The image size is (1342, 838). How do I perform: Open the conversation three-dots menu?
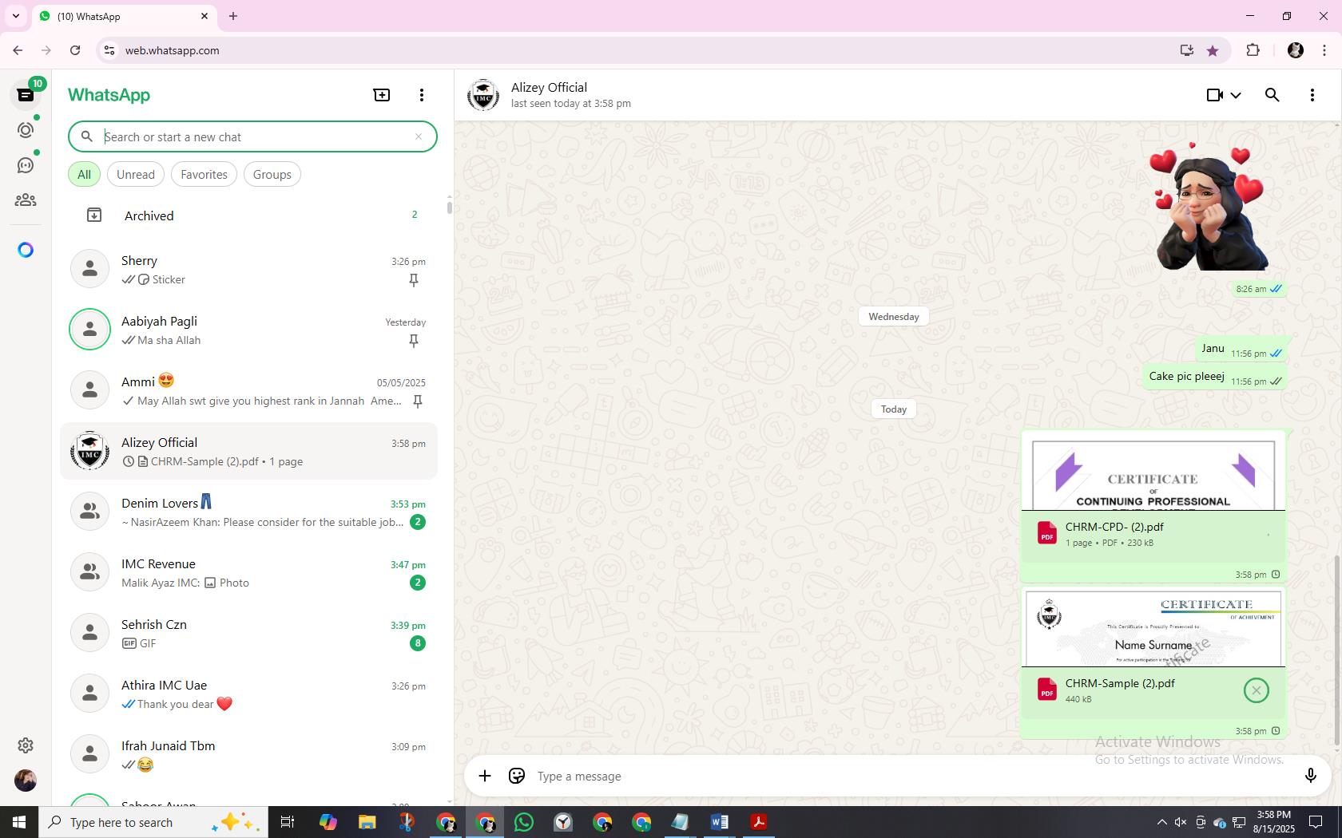pos(1312,95)
